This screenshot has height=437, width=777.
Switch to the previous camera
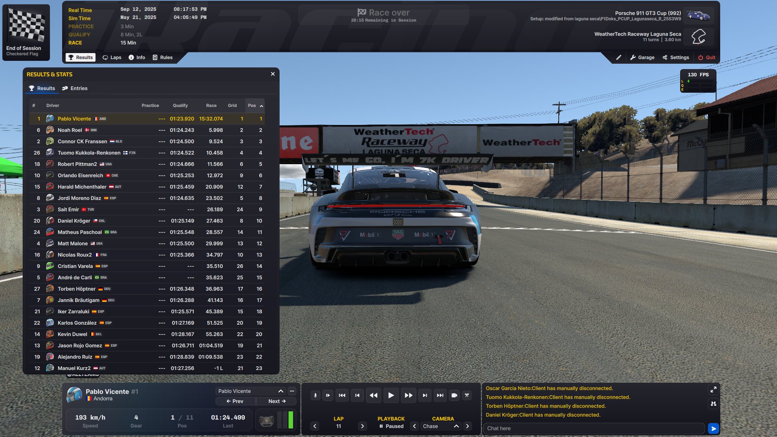tap(414, 426)
